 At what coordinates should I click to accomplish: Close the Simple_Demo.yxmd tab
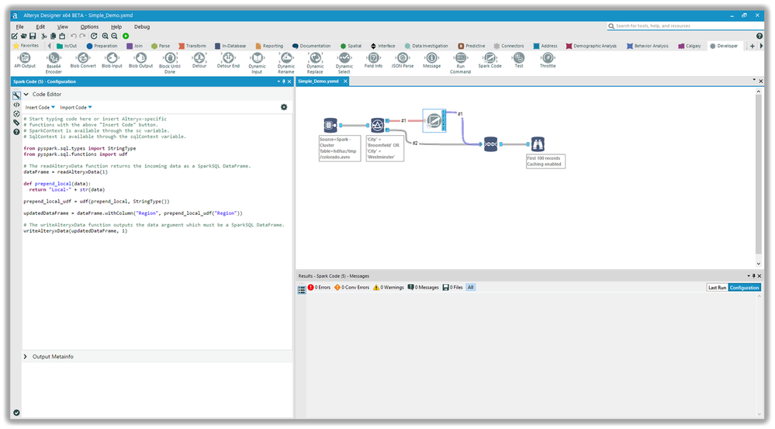(x=345, y=81)
